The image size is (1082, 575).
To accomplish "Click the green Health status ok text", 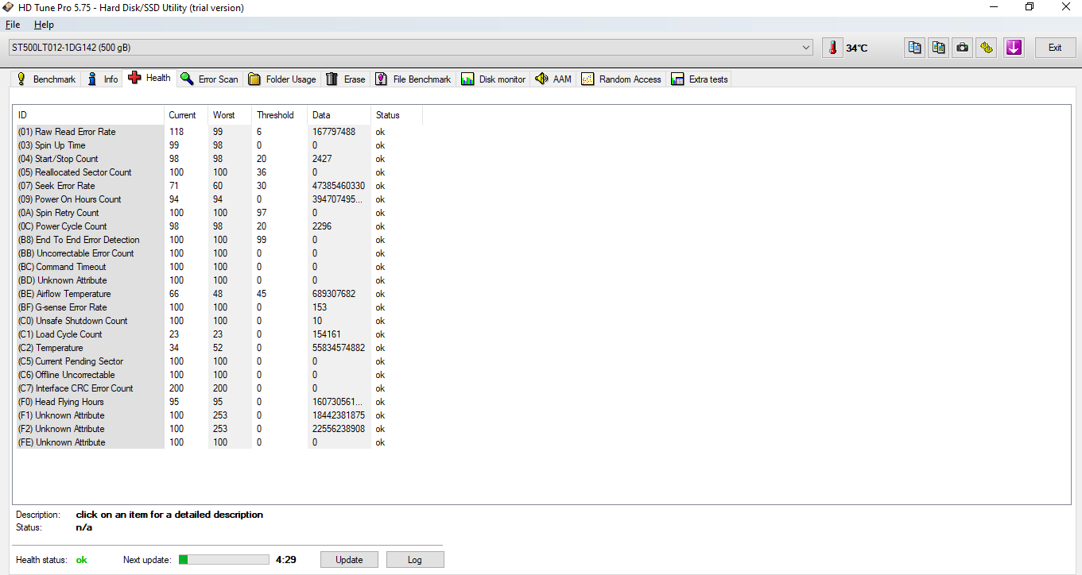I will point(81,560).
